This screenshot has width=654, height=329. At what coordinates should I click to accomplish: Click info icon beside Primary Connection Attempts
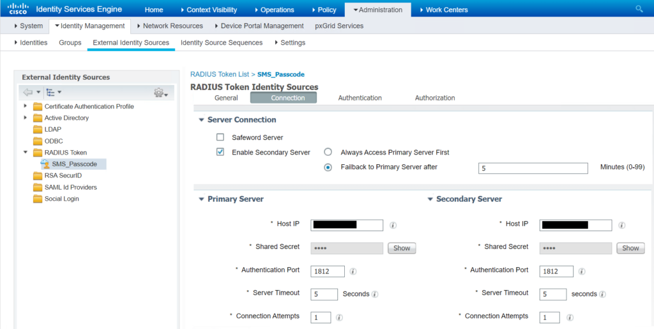pos(339,318)
